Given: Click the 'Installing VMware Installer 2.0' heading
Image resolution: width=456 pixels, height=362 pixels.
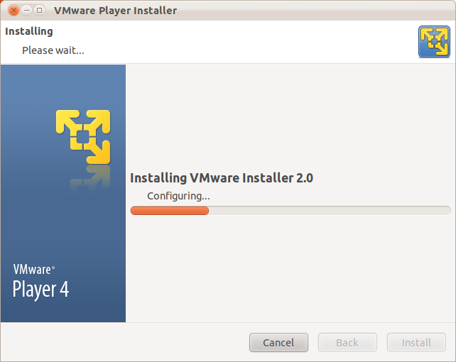Looking at the screenshot, I should [x=222, y=177].
